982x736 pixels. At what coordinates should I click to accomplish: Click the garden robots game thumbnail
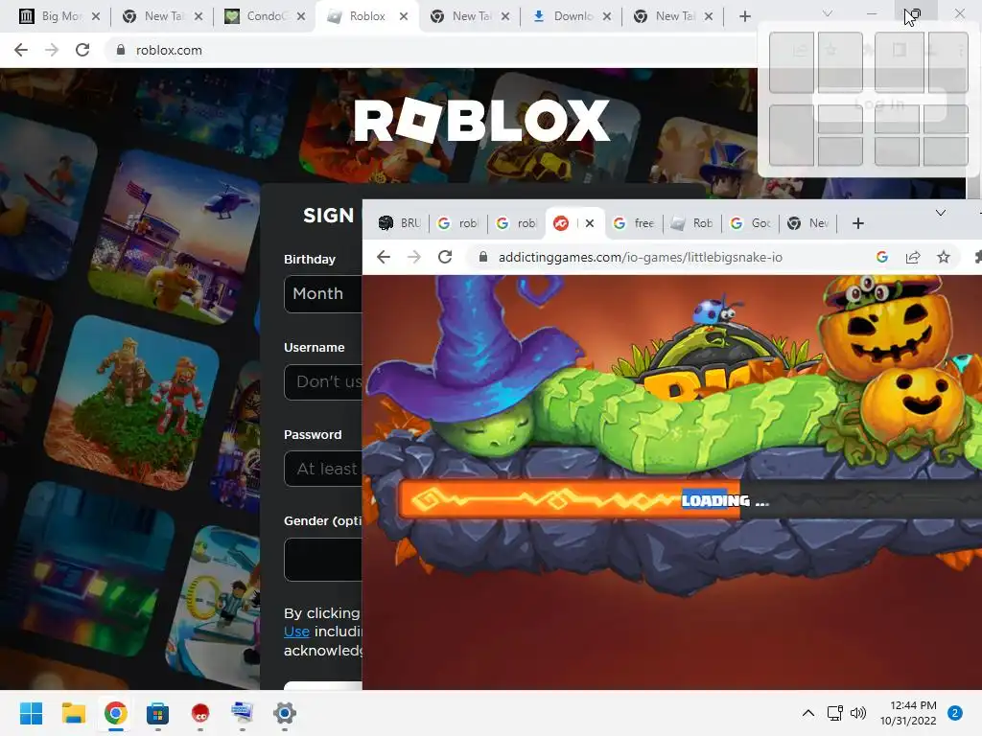(132, 403)
